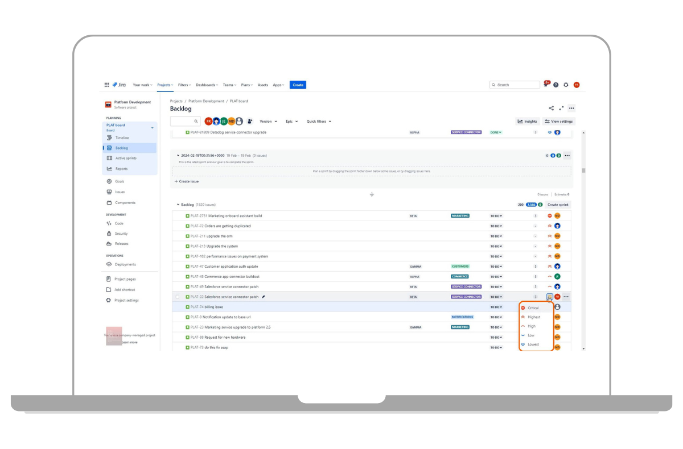Click the share icon near Backlog title
683x449 pixels.
pyautogui.click(x=551, y=108)
